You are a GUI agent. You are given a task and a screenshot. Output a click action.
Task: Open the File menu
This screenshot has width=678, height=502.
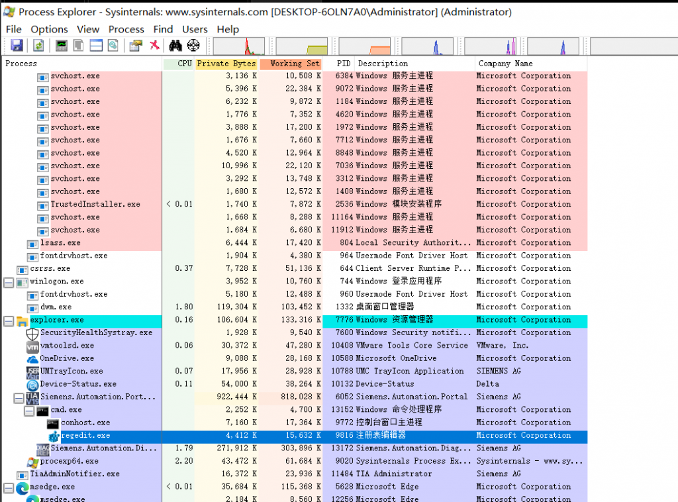13,29
